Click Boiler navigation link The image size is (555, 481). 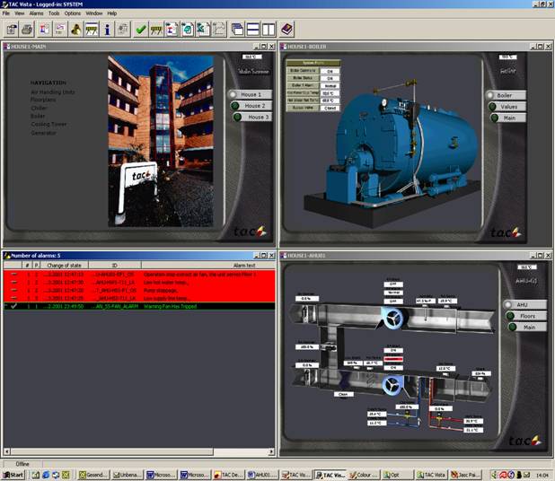(x=38, y=116)
